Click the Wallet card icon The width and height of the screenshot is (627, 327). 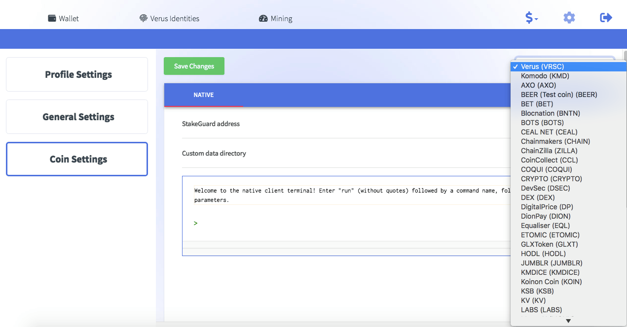[x=52, y=18]
